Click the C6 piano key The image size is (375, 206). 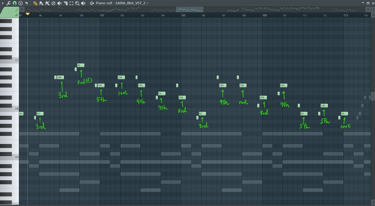tap(9, 108)
